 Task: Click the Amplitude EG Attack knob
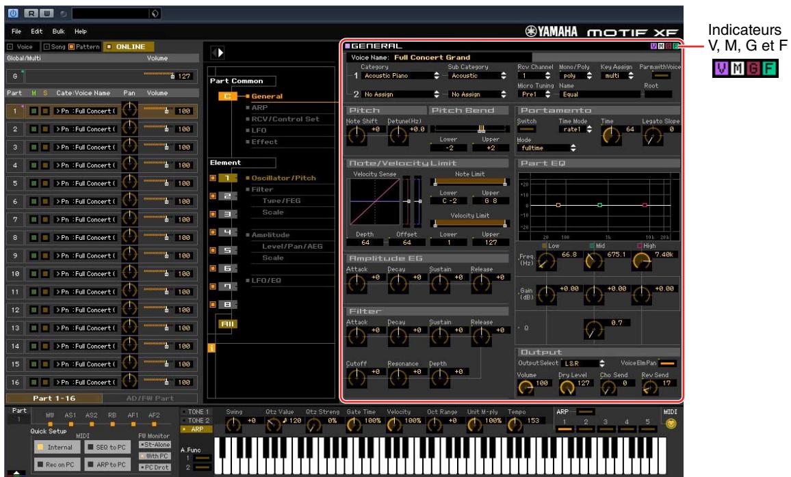[356, 284]
